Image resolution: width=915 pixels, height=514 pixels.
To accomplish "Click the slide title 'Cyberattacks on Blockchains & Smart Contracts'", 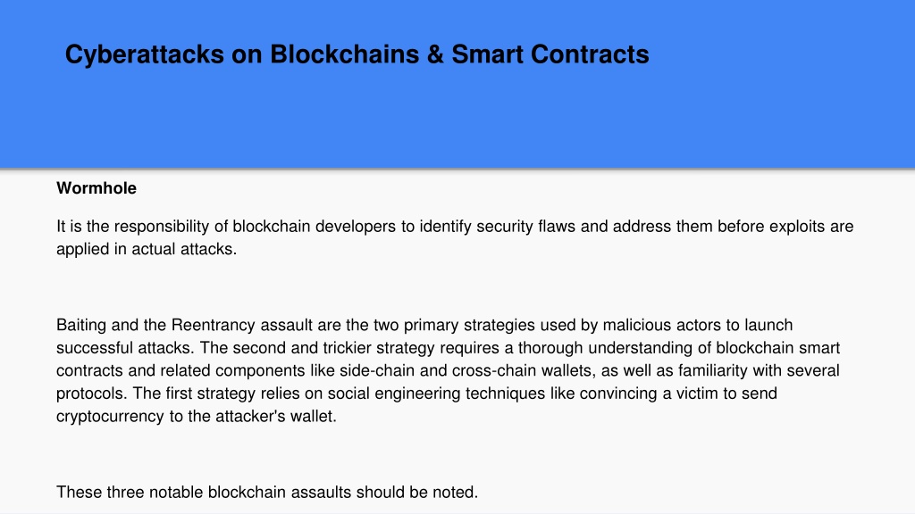I will (x=357, y=54).
